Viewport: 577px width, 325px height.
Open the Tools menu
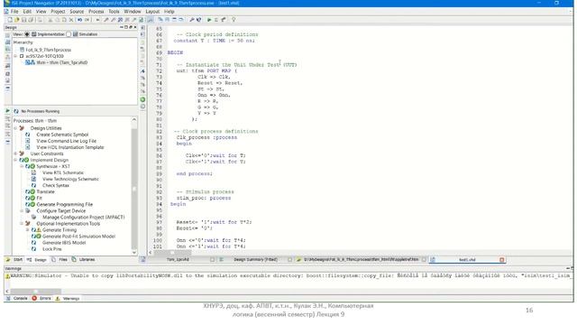coord(114,12)
